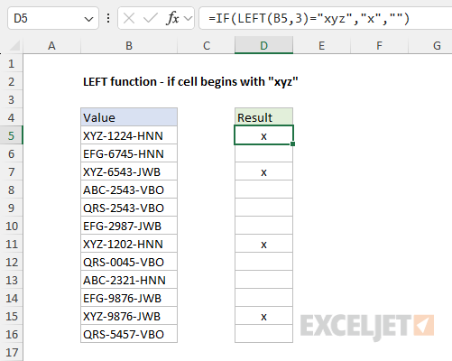The width and height of the screenshot is (452, 361).
Task: Click the x result in row 15
Action: pyautogui.click(x=263, y=316)
